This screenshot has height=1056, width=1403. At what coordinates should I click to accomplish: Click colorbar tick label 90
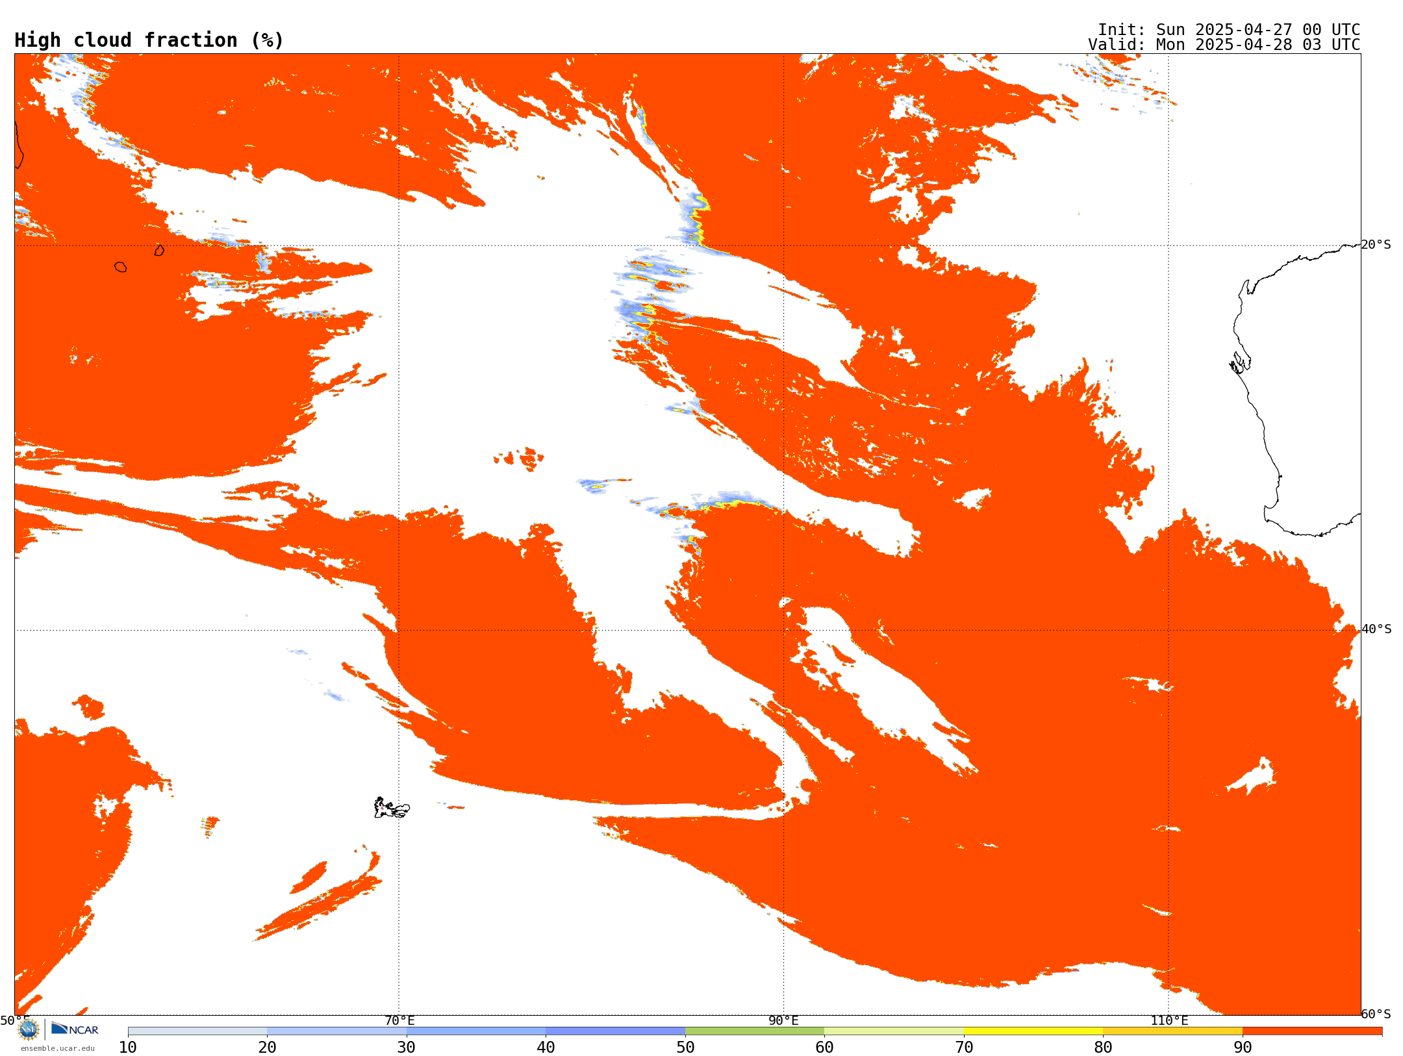[1243, 1048]
